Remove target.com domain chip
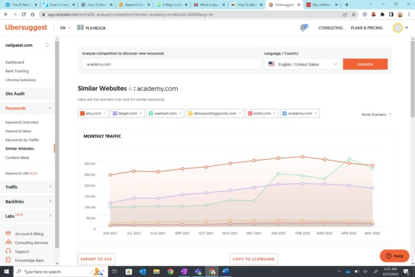The height and width of the screenshot is (277, 415). point(141,113)
